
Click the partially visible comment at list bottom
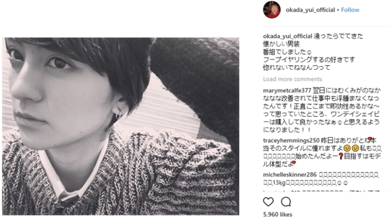(322, 191)
